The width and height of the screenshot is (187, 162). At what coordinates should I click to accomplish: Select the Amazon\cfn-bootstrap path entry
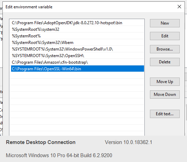point(78,62)
